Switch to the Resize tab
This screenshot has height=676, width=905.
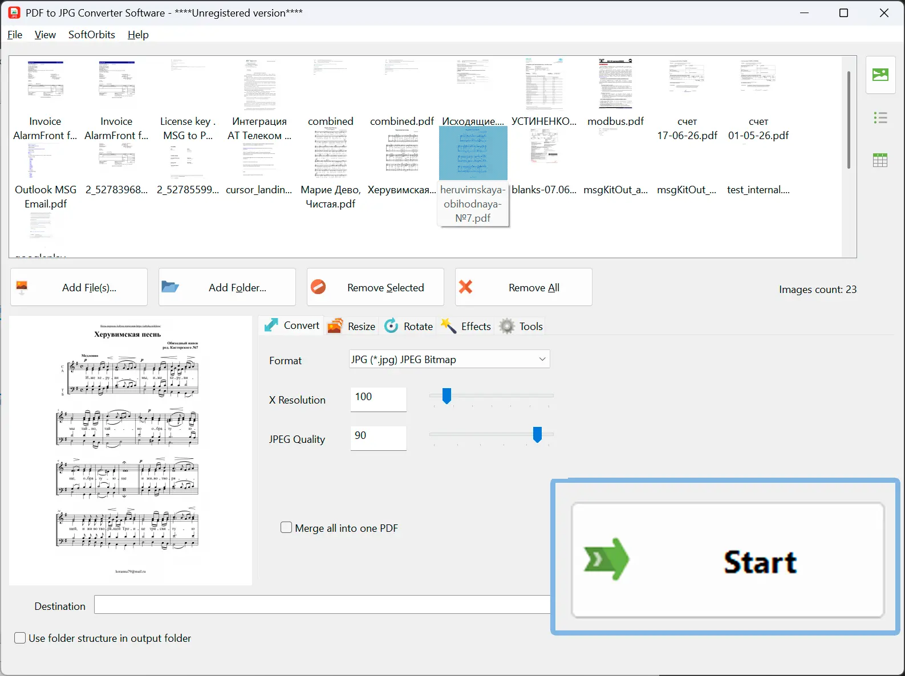[x=351, y=326]
